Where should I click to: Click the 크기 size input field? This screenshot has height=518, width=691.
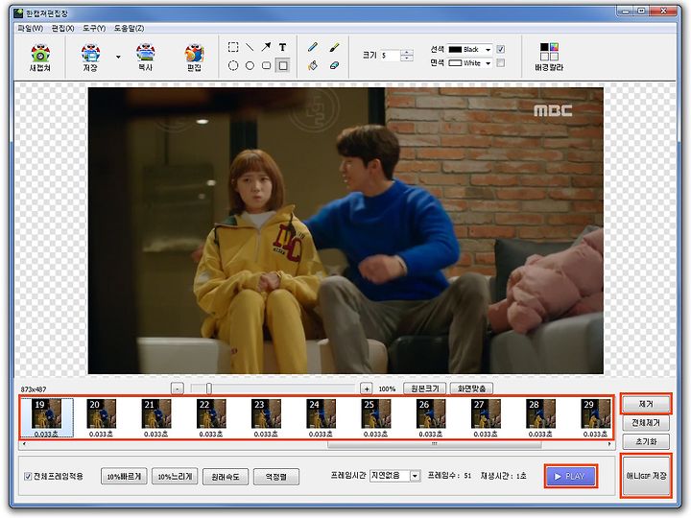(390, 56)
